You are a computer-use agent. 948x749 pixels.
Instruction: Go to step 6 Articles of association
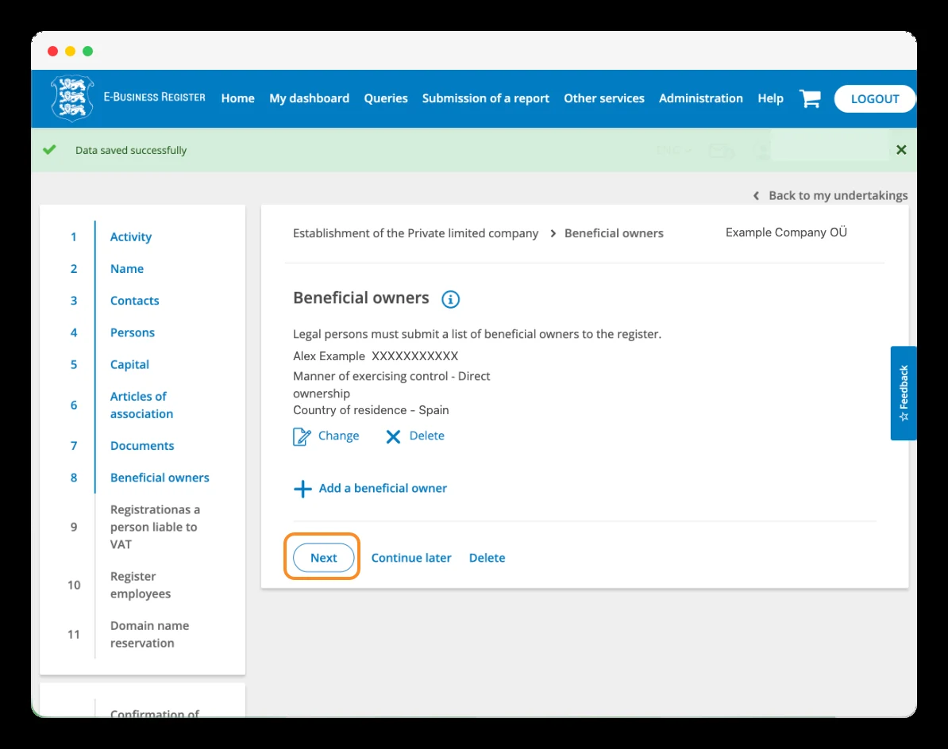click(141, 405)
